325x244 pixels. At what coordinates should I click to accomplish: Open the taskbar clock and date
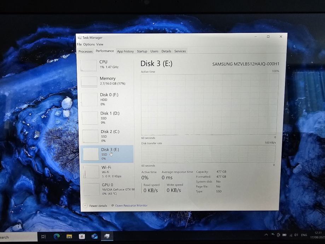point(317,235)
